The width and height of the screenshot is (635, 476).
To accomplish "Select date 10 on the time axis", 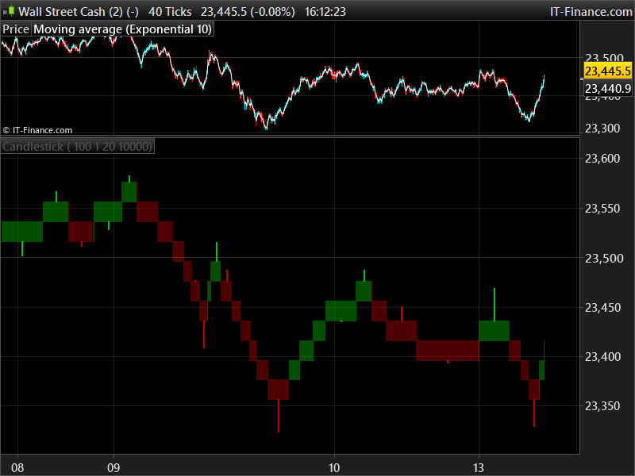I will [x=334, y=468].
